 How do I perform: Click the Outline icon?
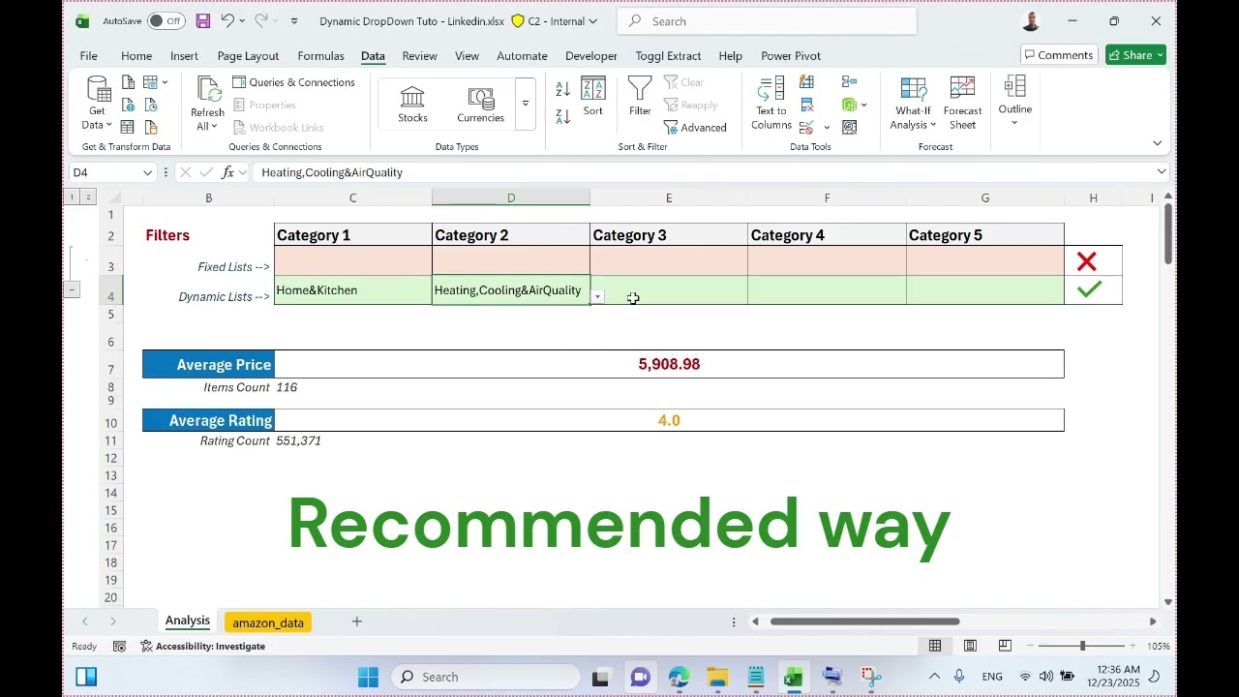tap(1014, 89)
